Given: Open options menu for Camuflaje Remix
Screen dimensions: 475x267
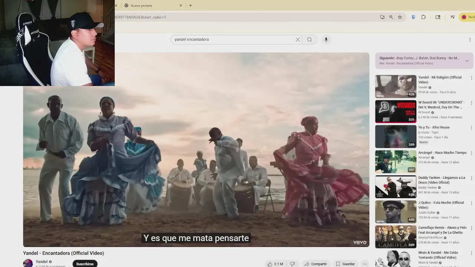Looking at the screenshot, I should (x=472, y=228).
